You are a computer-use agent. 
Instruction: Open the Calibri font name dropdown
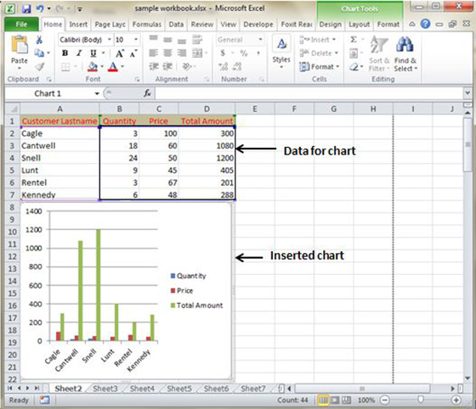[110, 40]
